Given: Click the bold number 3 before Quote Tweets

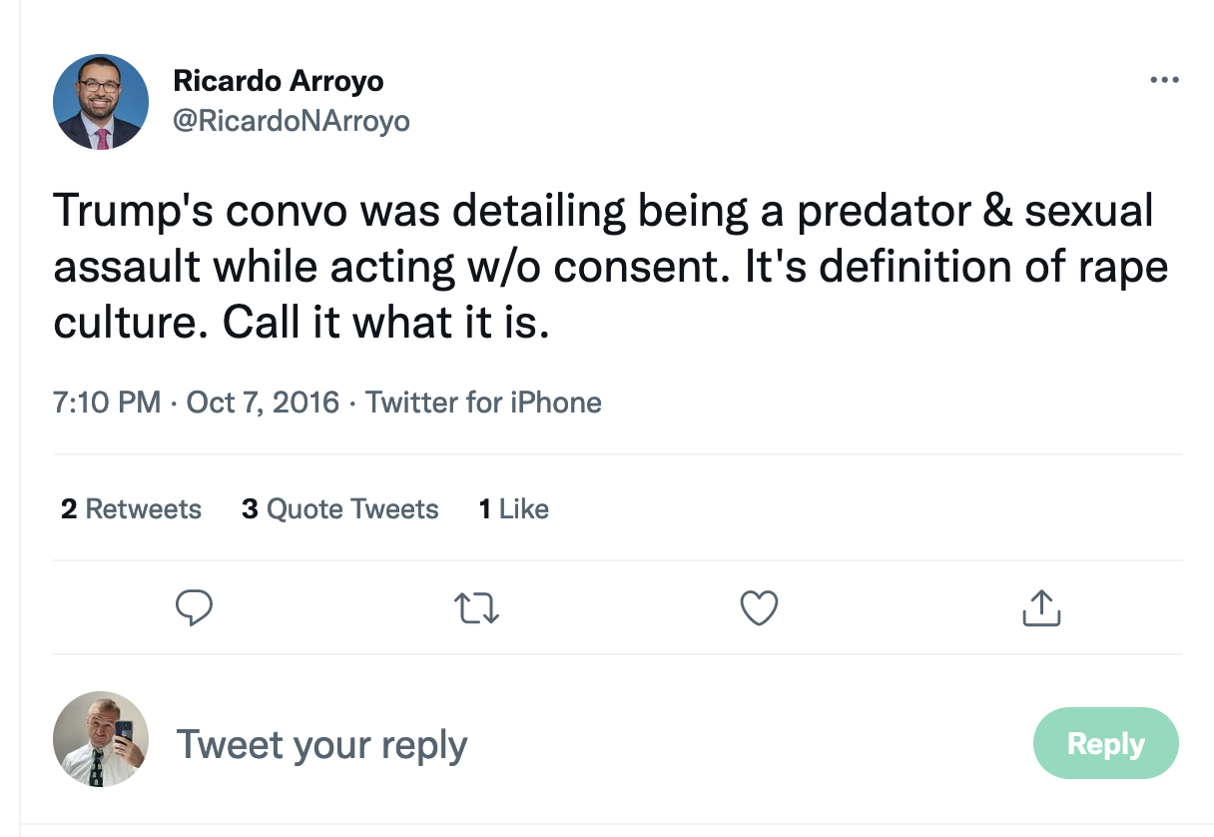Looking at the screenshot, I should coord(250,509).
